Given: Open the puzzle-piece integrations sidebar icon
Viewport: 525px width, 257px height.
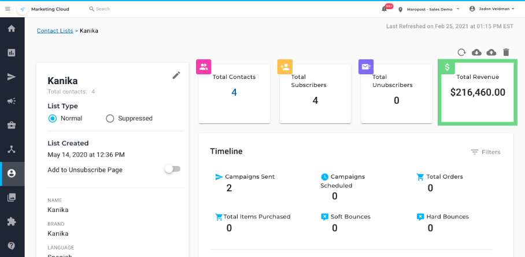Looking at the screenshot, I should tap(12, 222).
